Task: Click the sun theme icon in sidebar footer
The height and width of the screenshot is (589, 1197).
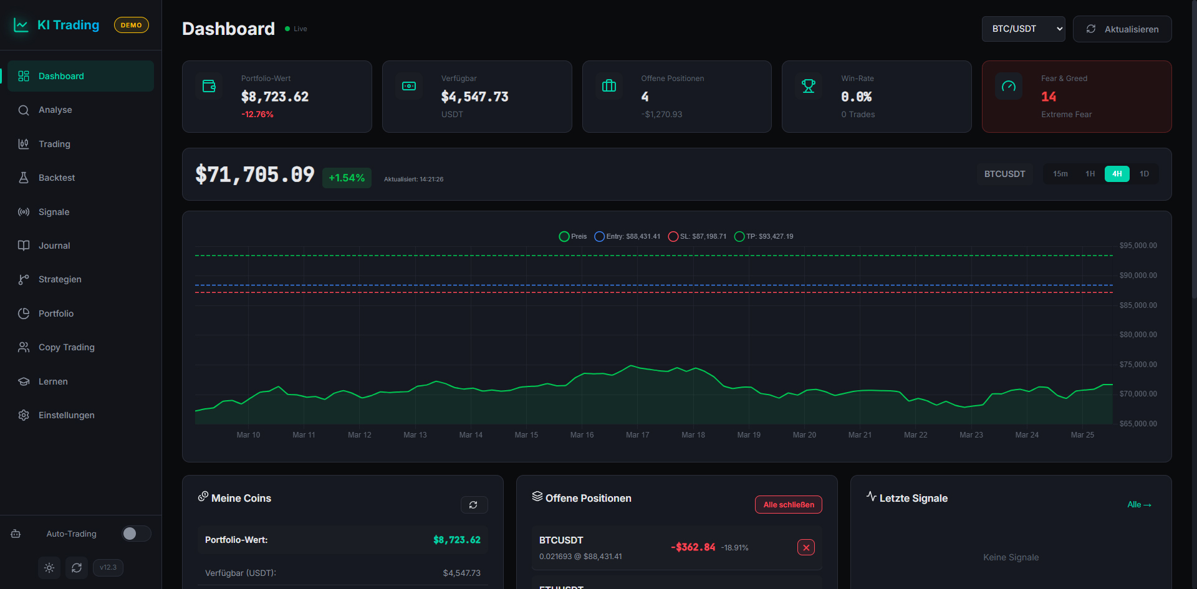Action: point(49,568)
